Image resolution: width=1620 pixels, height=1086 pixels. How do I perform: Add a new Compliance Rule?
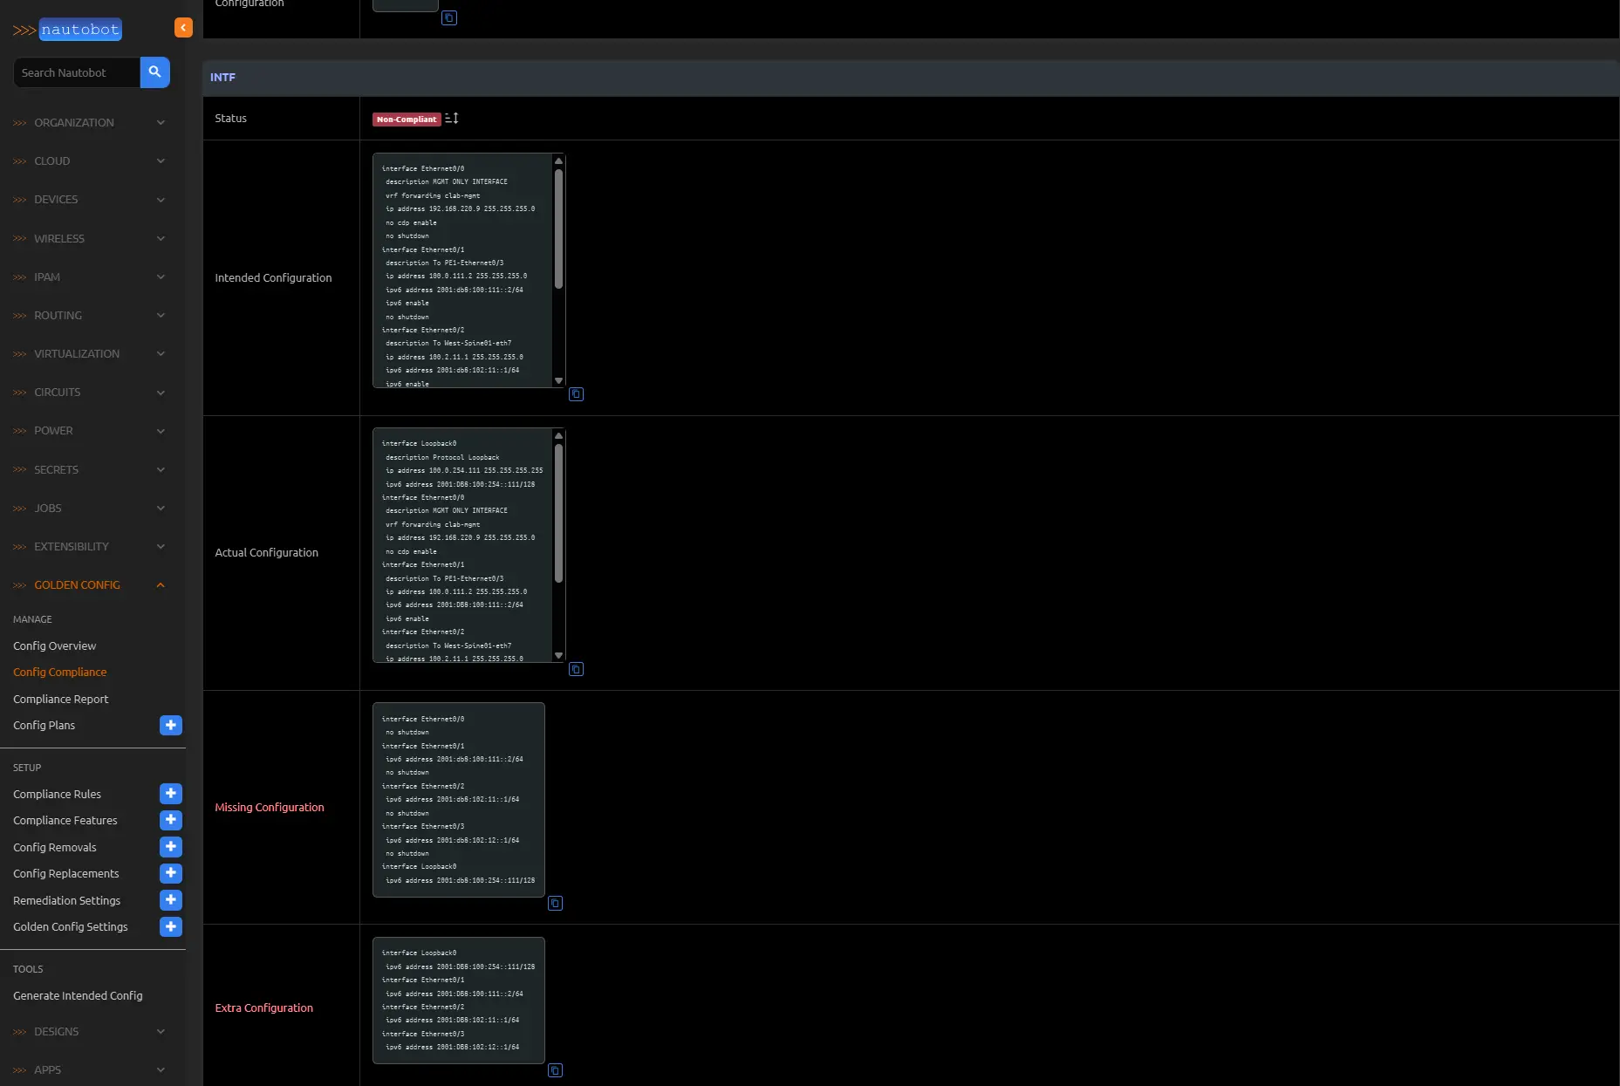coord(171,794)
